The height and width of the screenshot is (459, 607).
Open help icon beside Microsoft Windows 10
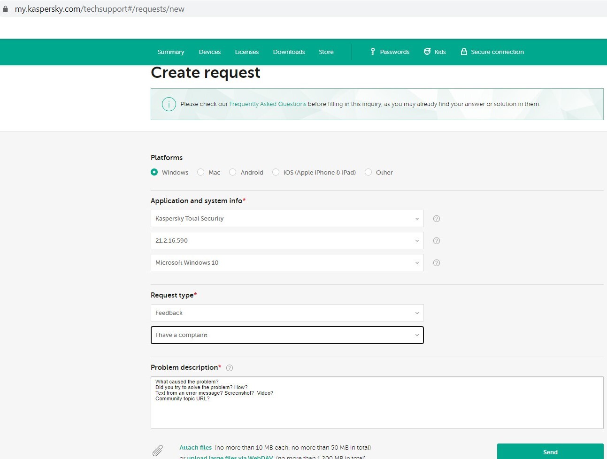(437, 263)
